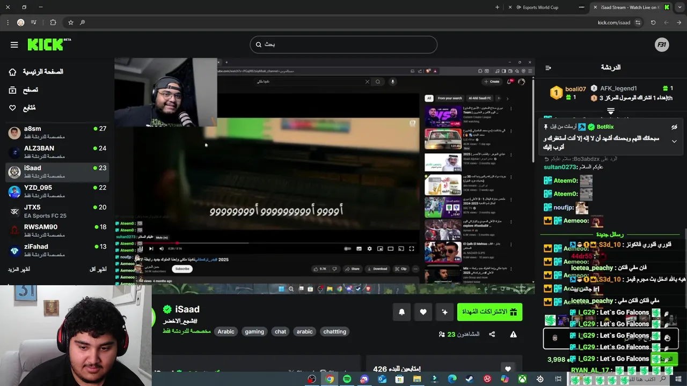The height and width of the screenshot is (386, 687).
Task: Open a new browser tab with plus
Action: point(497,8)
